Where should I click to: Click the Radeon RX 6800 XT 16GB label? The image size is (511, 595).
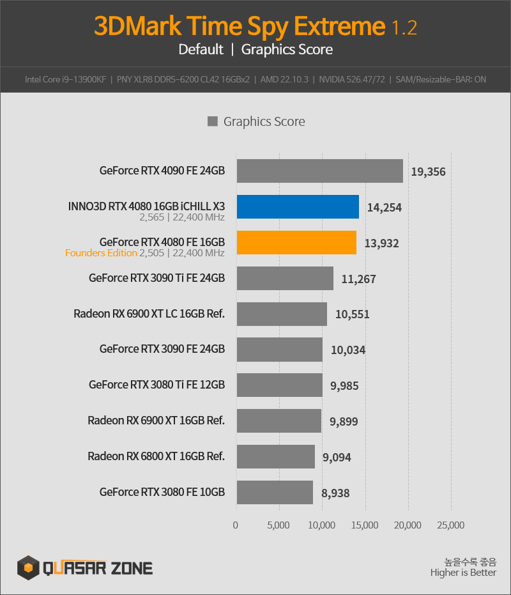point(156,456)
